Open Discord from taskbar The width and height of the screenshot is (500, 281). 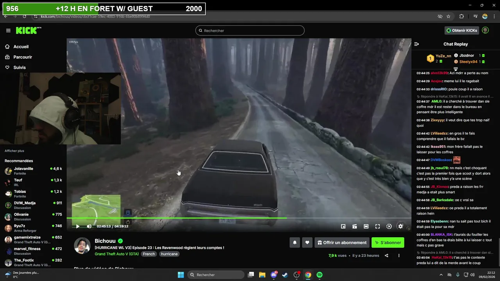click(x=274, y=275)
